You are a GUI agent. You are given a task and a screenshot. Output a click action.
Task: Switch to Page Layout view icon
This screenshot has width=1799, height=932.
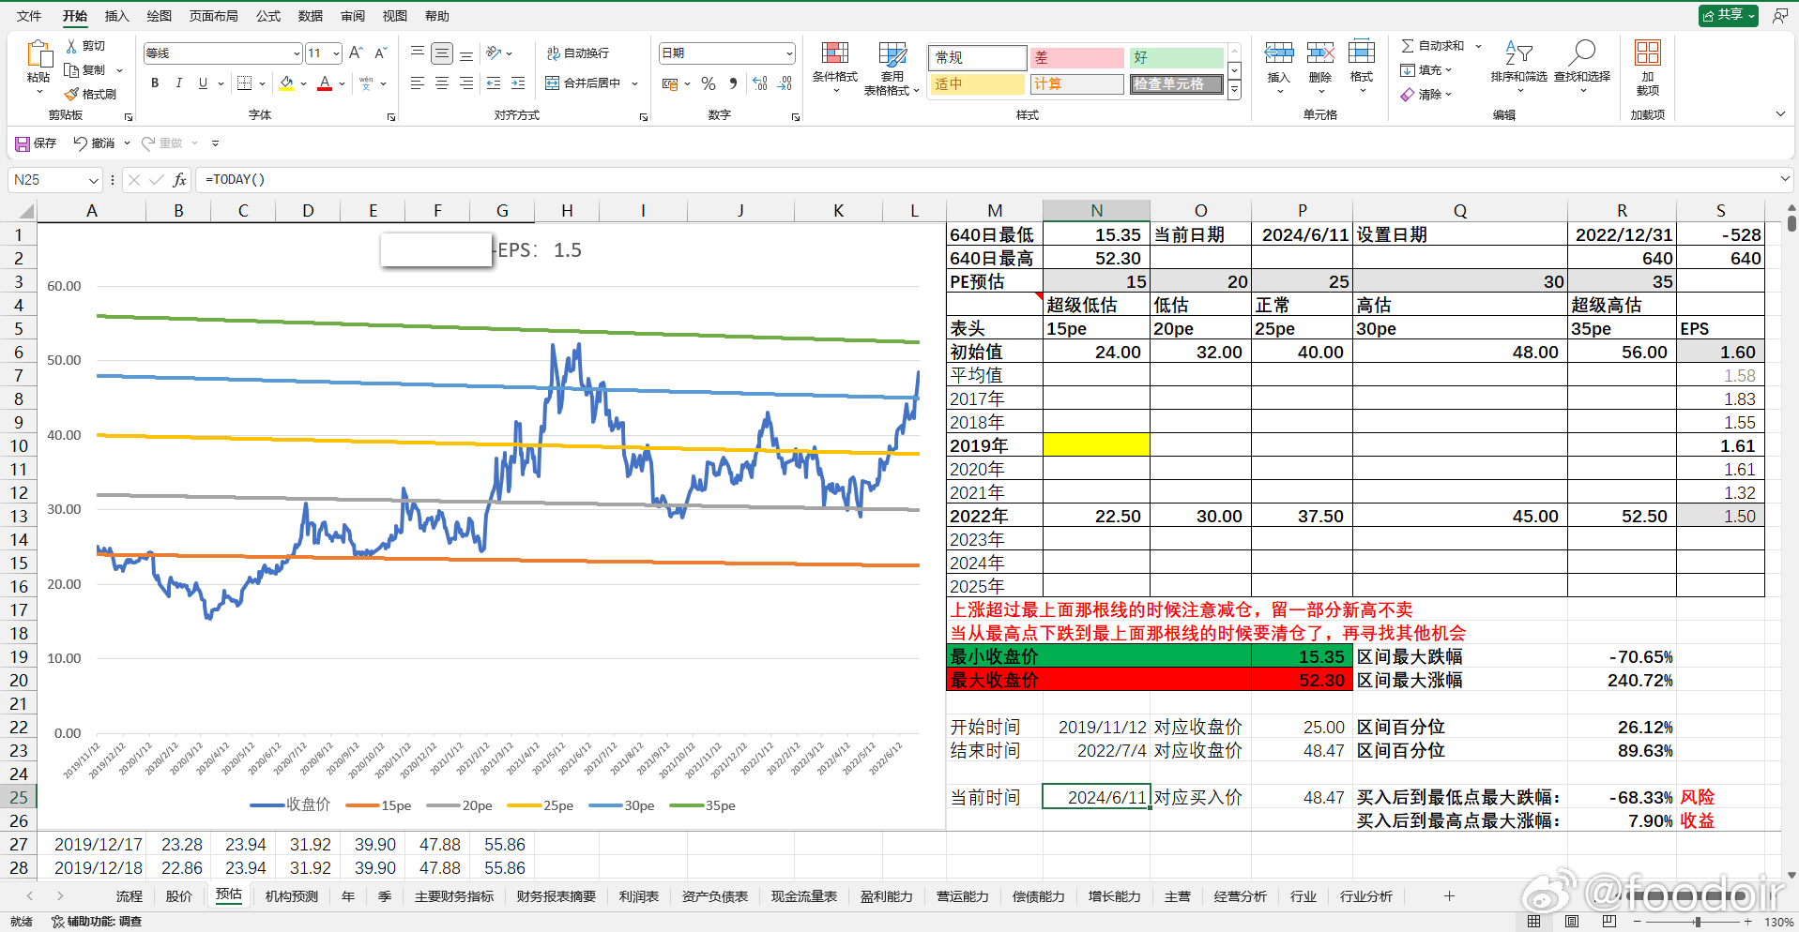[1572, 922]
